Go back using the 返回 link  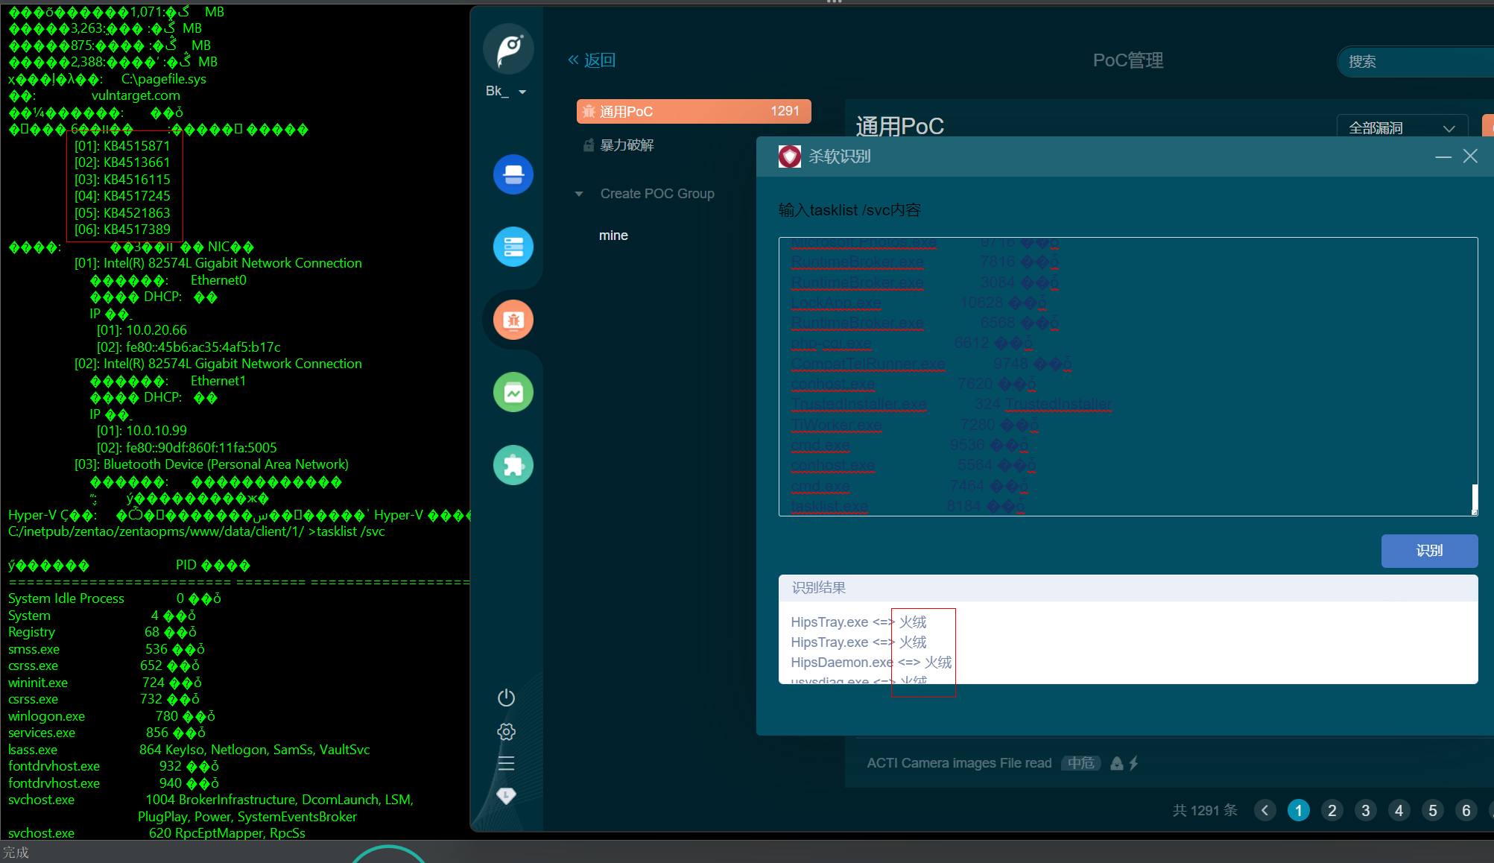[x=592, y=60]
